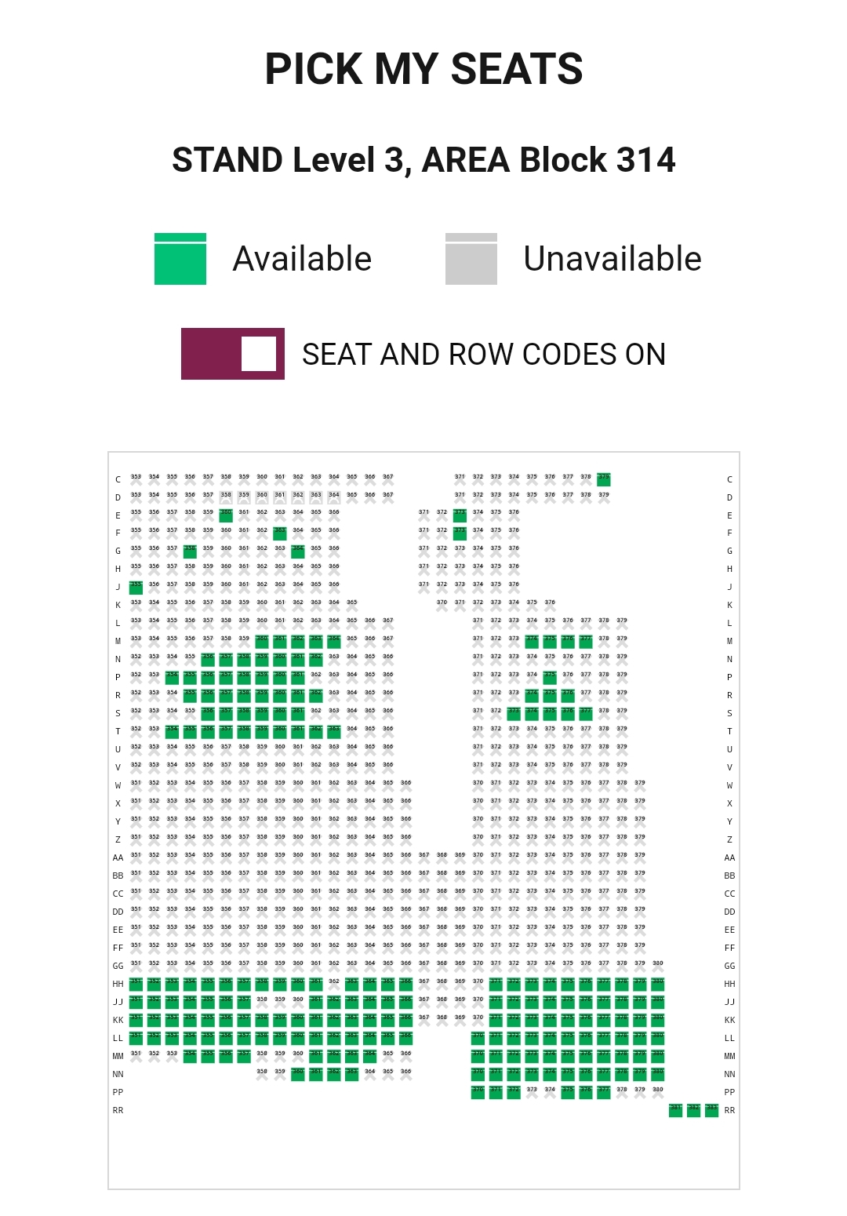Select seat 373 in row S
The width and height of the screenshot is (847, 1216).
point(514,714)
